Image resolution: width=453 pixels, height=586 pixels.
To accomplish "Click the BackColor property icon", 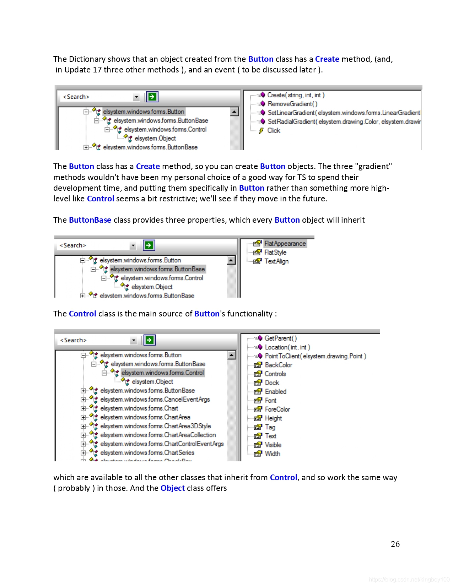I will 258,365.
